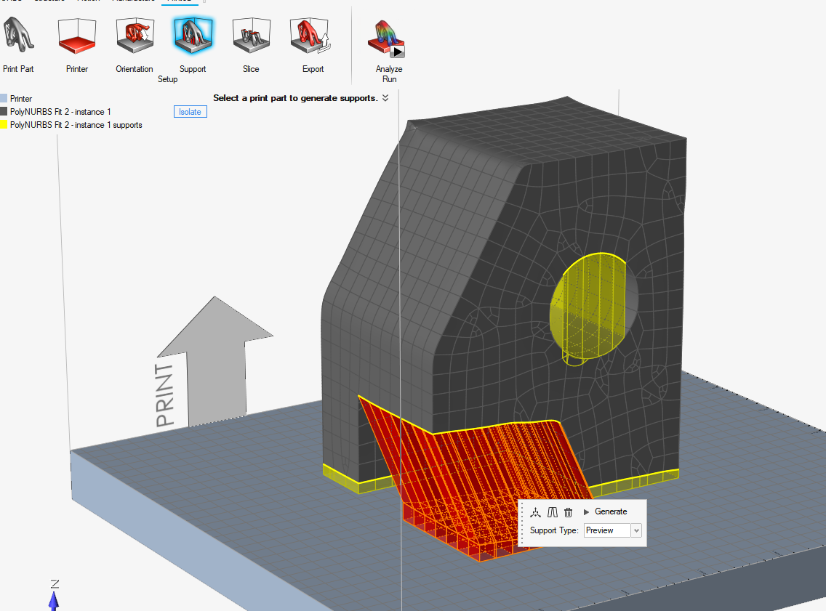The image size is (826, 611).
Task: Open the Printer setup tool
Action: coord(77,36)
